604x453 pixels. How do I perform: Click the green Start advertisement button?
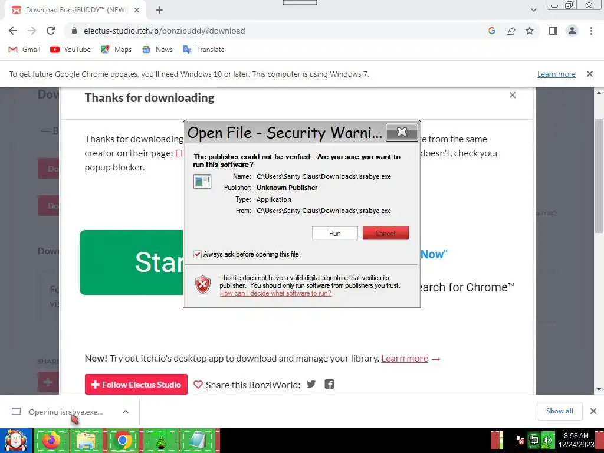(132, 262)
